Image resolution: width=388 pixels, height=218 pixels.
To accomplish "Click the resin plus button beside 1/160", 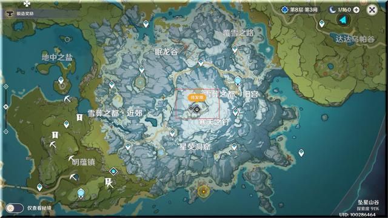I will pos(356,10).
